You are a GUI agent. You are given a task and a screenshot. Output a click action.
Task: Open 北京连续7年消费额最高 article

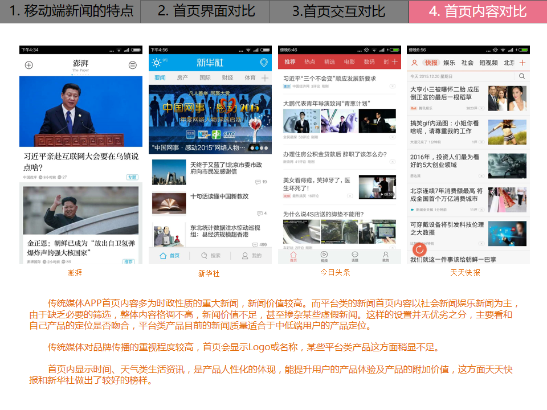click(468, 200)
